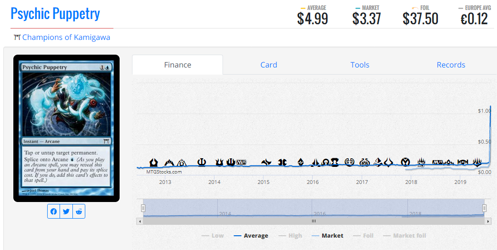This screenshot has height=250, width=497.
Task: Click the War of the Spark set icon
Action: (x=477, y=163)
